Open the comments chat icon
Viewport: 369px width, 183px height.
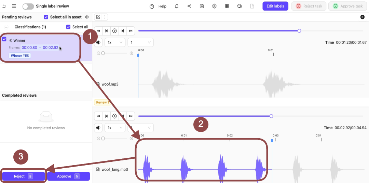[240, 6]
